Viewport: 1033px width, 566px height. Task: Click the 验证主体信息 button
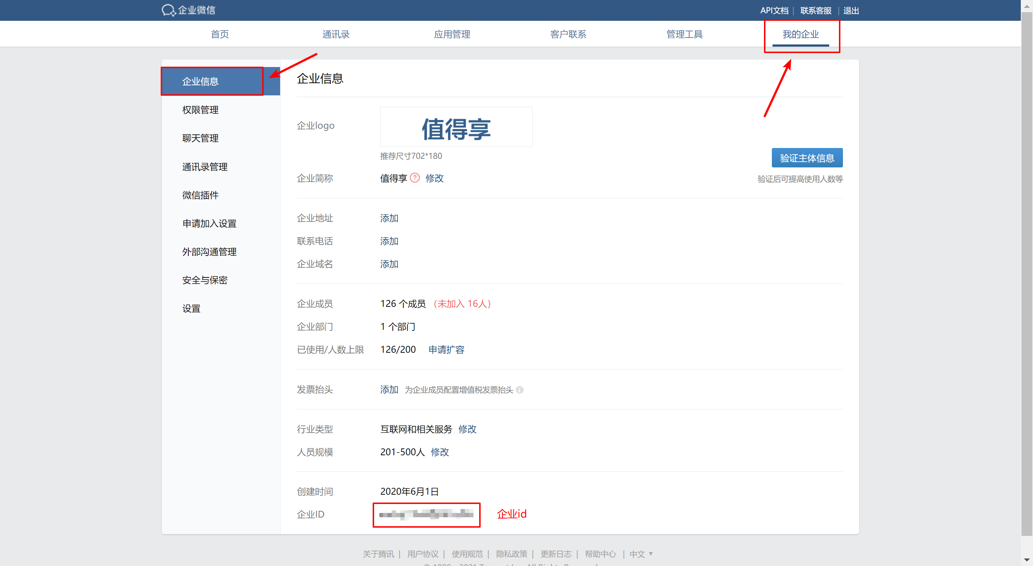(x=807, y=158)
